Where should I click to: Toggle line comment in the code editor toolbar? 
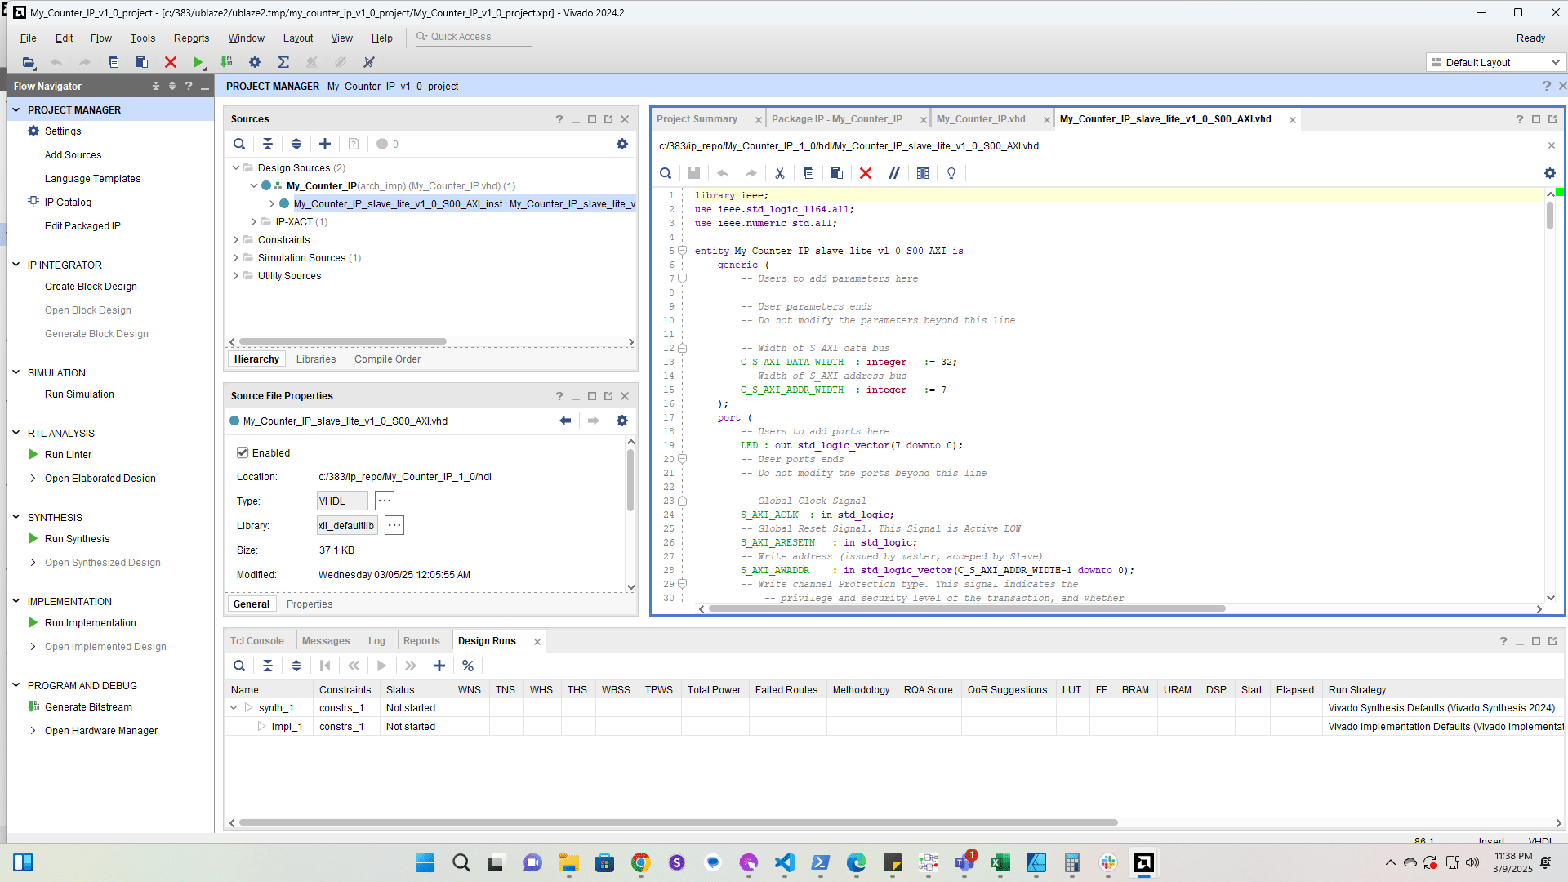click(x=894, y=173)
